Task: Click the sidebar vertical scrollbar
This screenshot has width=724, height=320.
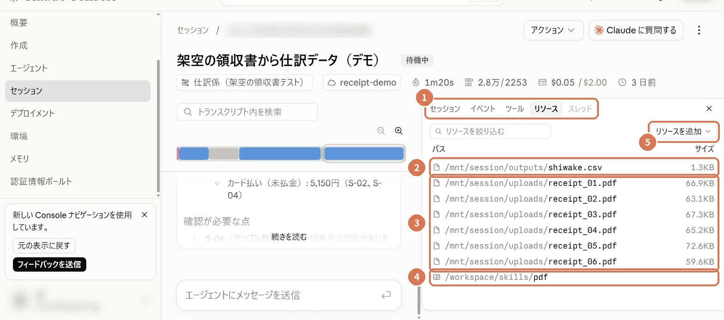Action: click(x=158, y=125)
